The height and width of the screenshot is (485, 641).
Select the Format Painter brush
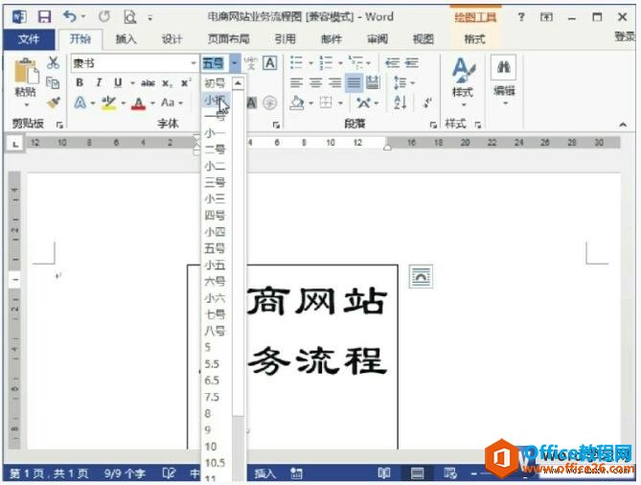click(x=53, y=103)
